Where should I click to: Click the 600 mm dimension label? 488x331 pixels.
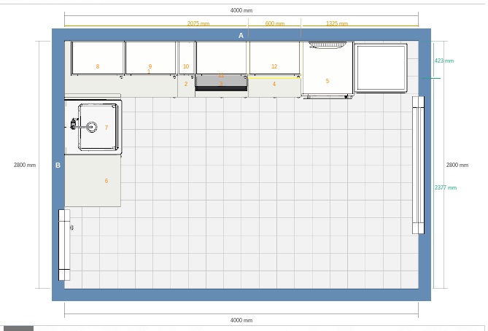[274, 23]
